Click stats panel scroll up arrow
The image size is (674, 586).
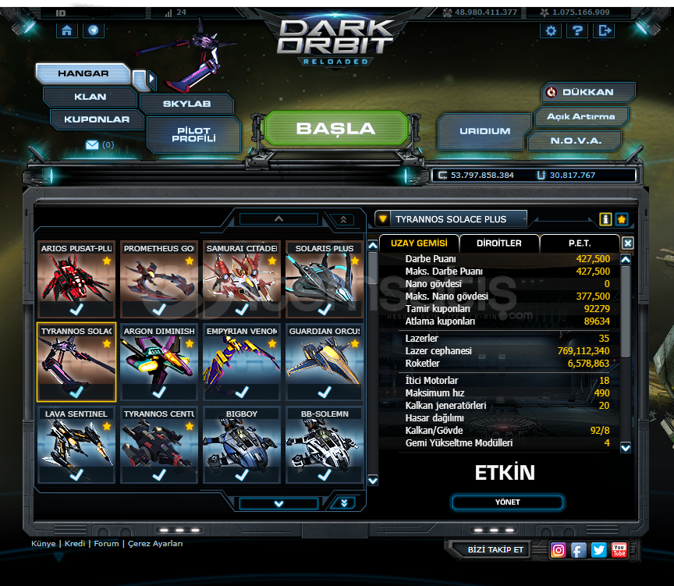click(x=626, y=259)
